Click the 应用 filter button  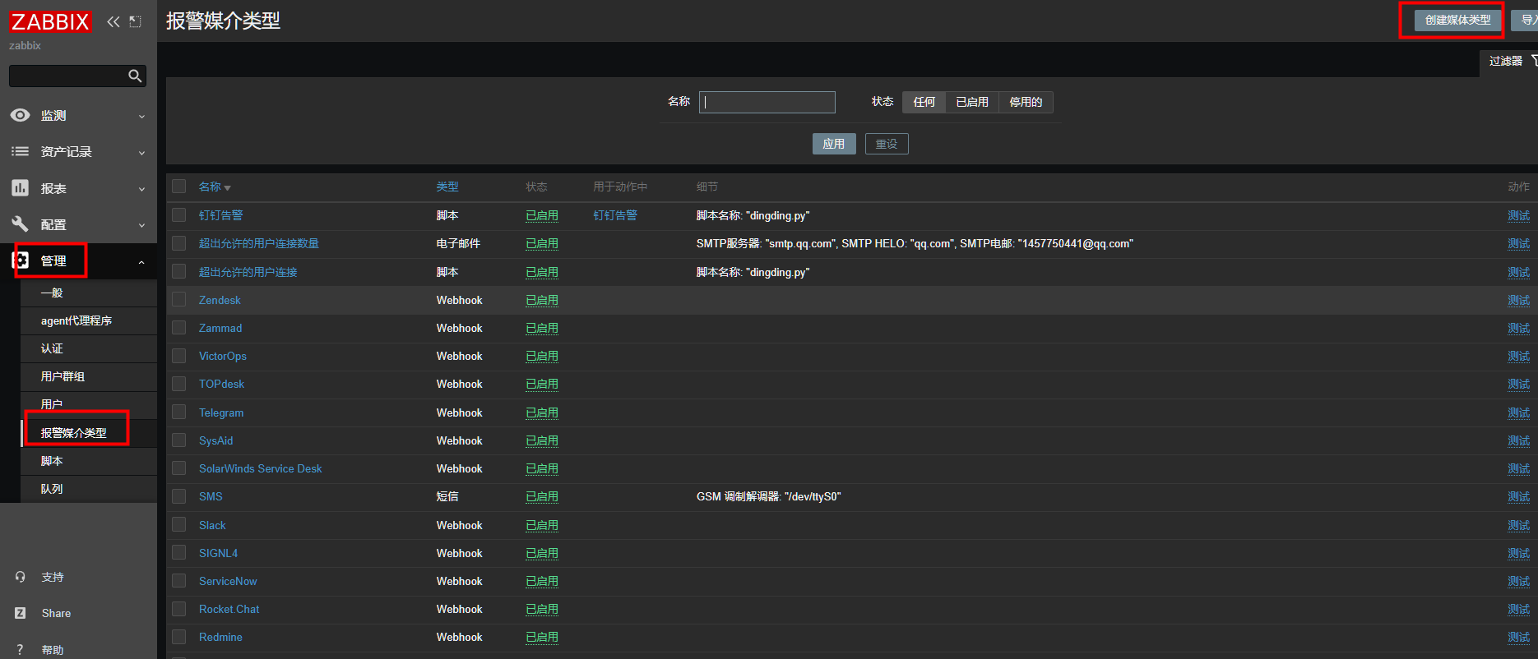(834, 144)
